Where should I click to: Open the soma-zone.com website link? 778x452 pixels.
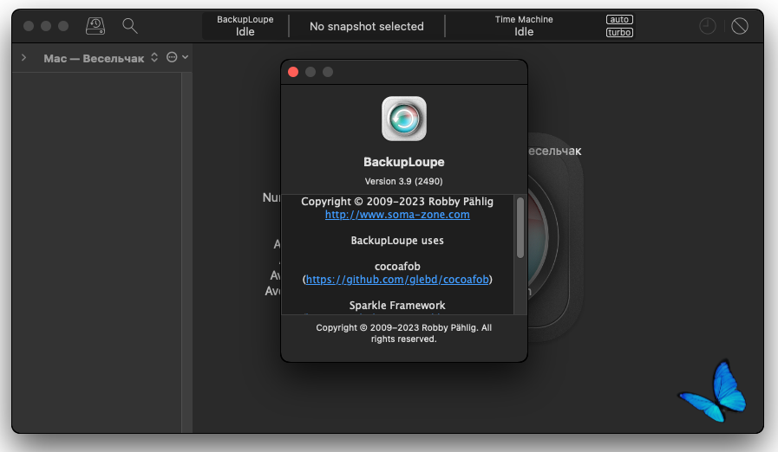(397, 215)
